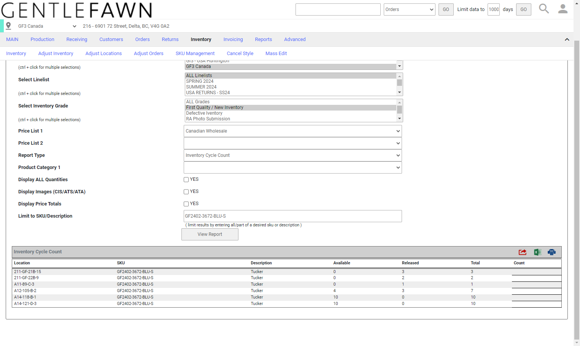Screen dimensions: 580x346
Task: Click GO next to the days limit
Action: pos(524,9)
